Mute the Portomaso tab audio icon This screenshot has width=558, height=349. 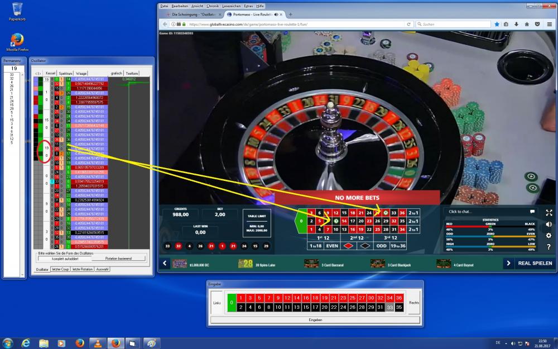tap(276, 15)
